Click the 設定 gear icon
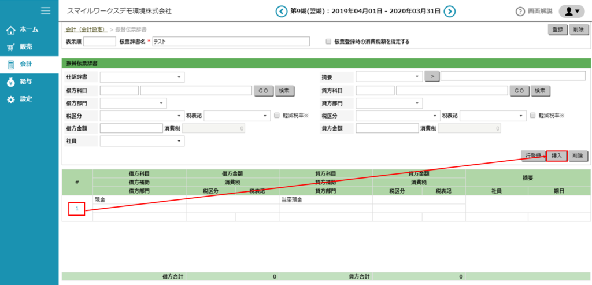Viewport: 592px width, 285px height. [x=10, y=99]
